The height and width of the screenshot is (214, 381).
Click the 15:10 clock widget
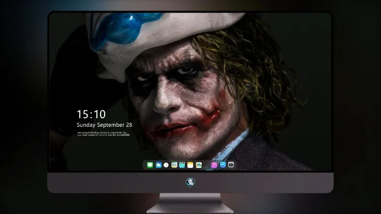91,114
